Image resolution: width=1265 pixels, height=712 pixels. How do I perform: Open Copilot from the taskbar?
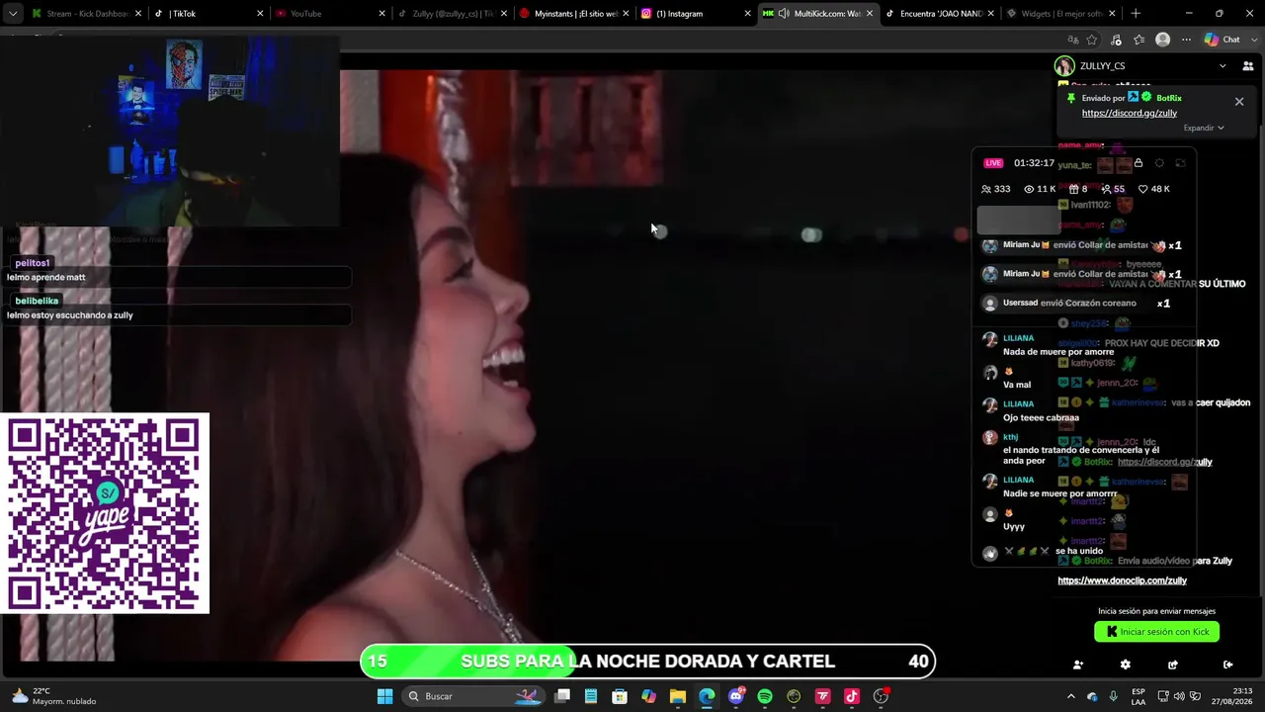[x=648, y=696]
